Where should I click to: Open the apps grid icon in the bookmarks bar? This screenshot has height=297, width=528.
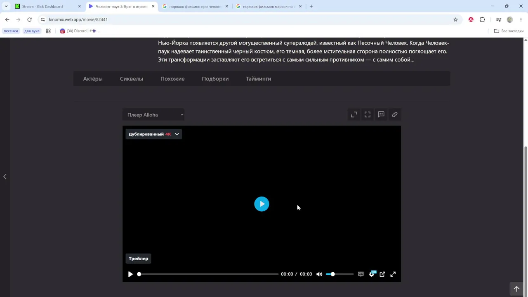tap(48, 31)
